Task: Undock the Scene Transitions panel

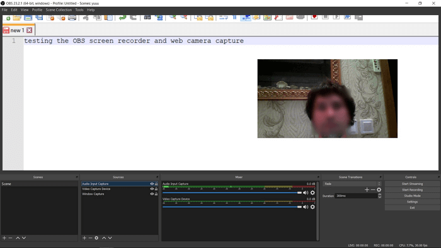Action: (381, 178)
